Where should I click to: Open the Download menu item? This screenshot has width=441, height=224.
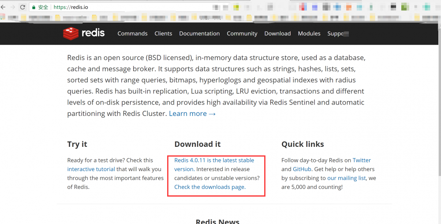277,34
